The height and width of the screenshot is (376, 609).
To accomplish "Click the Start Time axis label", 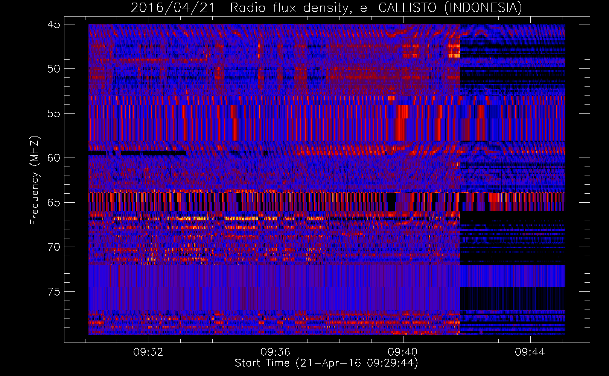I will pyautogui.click(x=326, y=363).
